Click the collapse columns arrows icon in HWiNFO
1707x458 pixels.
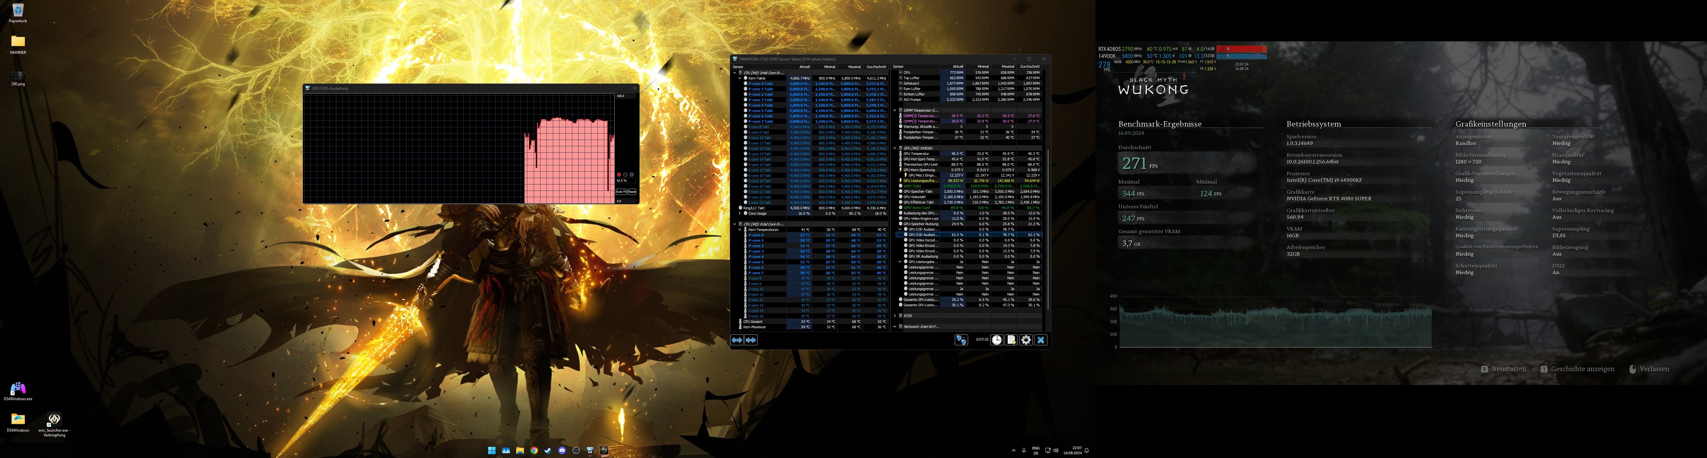pos(751,340)
